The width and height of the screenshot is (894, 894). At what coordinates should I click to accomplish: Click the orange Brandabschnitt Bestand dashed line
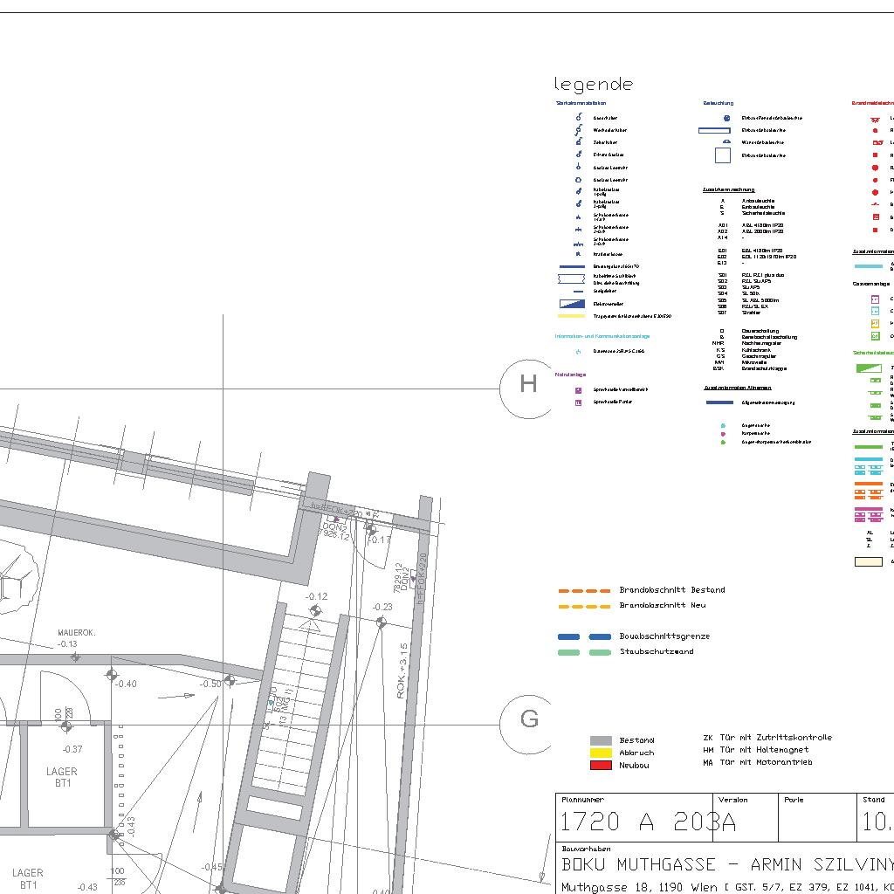click(x=584, y=590)
